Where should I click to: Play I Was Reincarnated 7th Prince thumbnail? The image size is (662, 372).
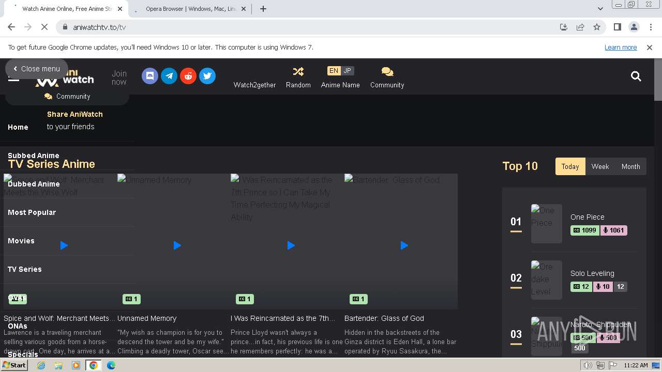[x=291, y=245]
